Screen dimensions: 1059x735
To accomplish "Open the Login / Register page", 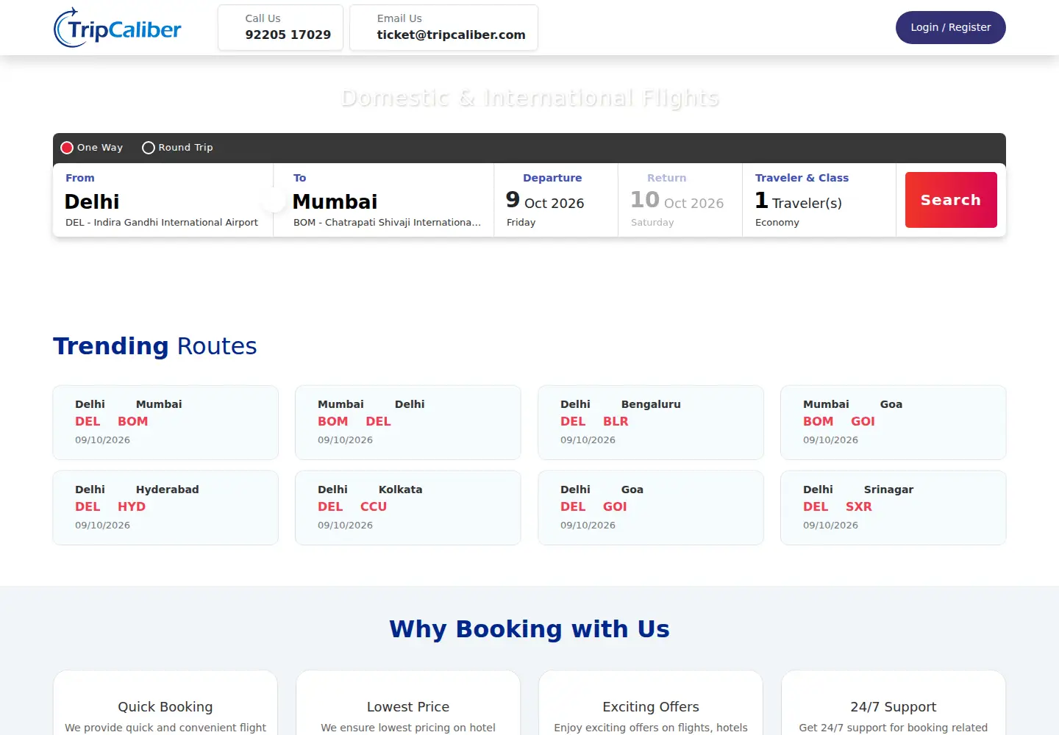I will pyautogui.click(x=951, y=27).
